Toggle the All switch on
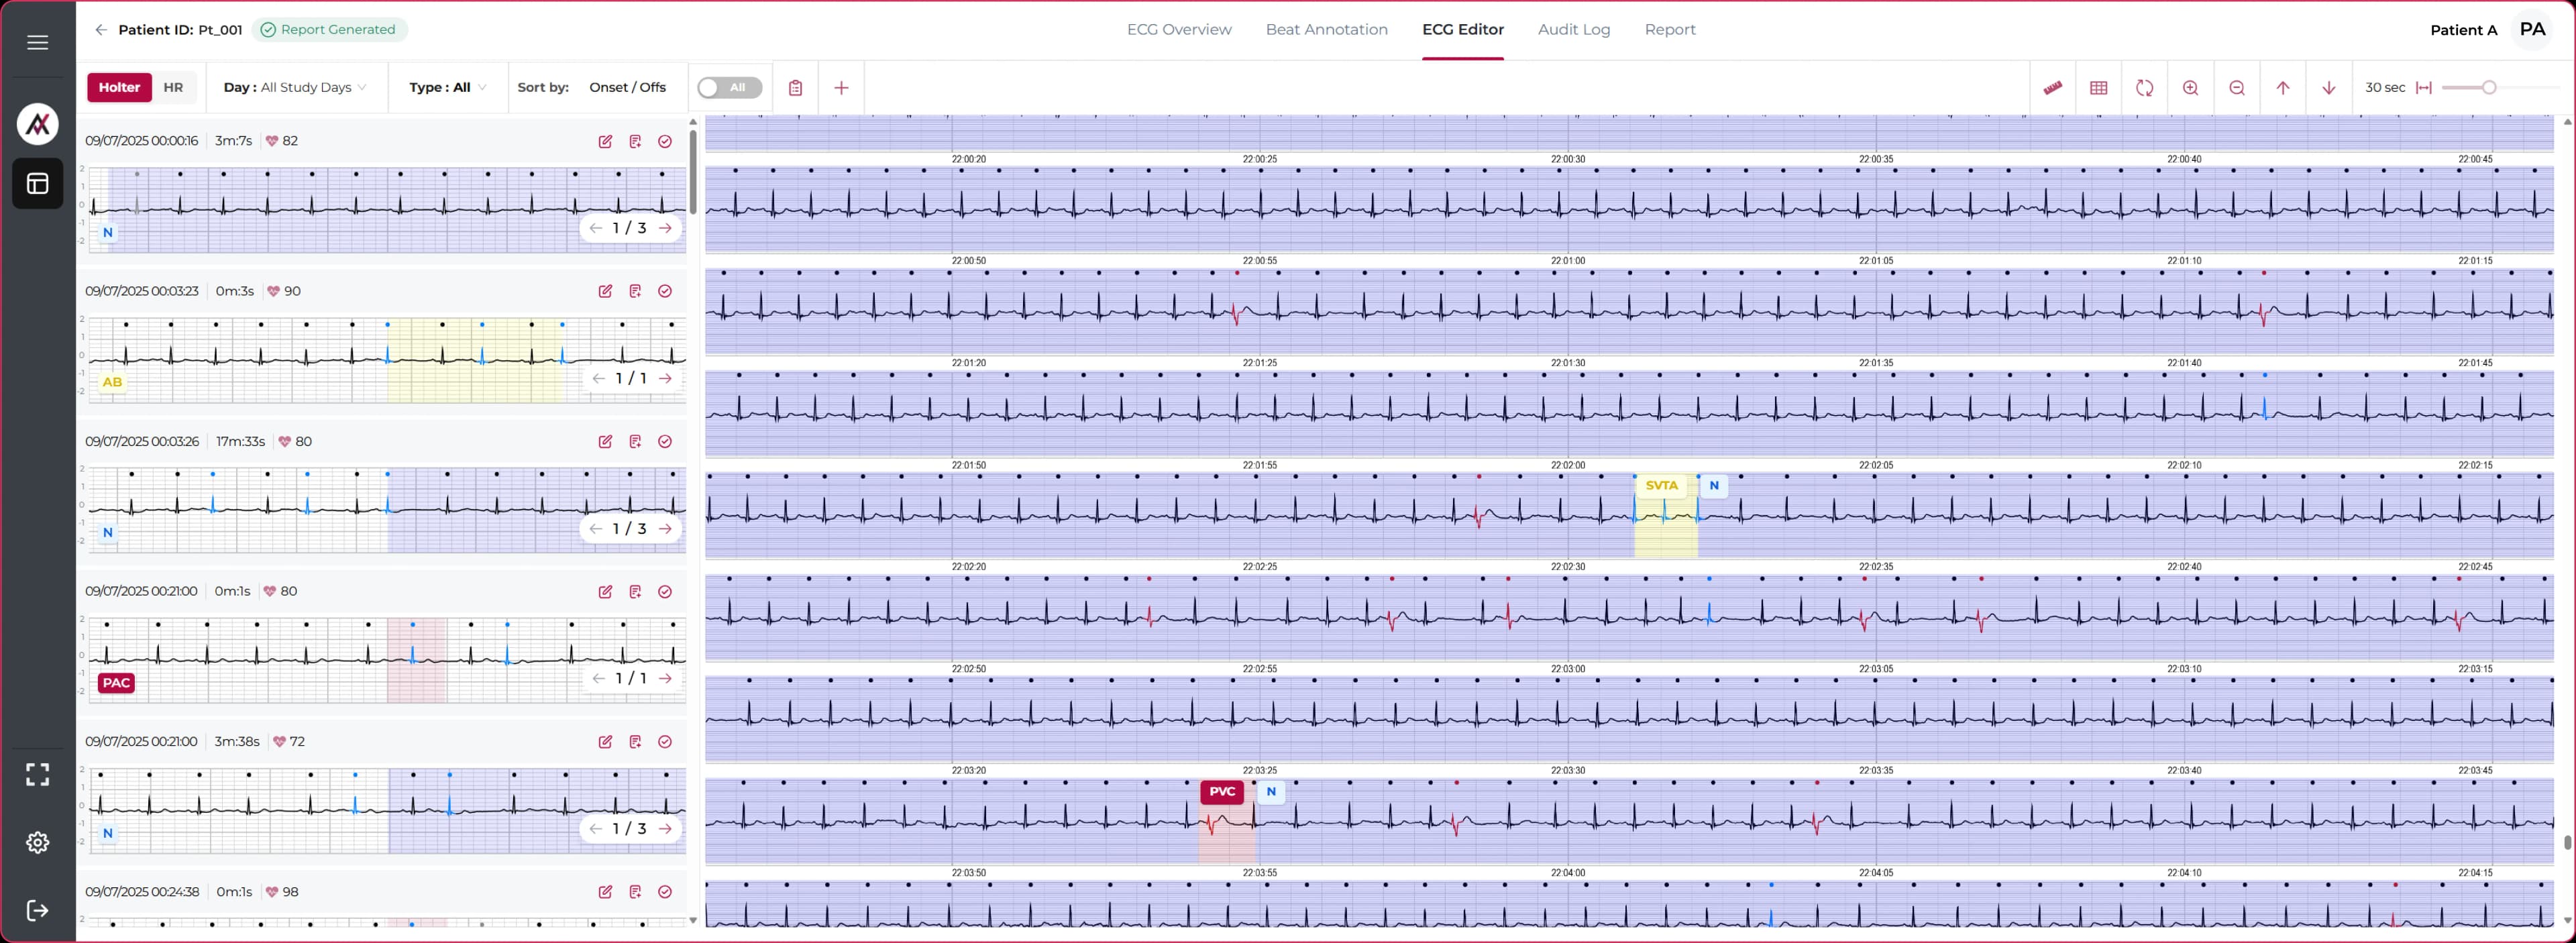This screenshot has width=2576, height=943. (x=729, y=88)
